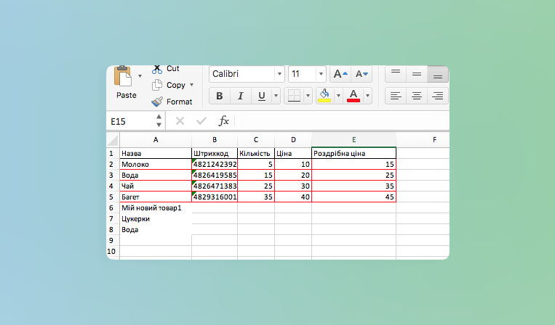Select column E header
This screenshot has height=325, width=555.
[354, 139]
